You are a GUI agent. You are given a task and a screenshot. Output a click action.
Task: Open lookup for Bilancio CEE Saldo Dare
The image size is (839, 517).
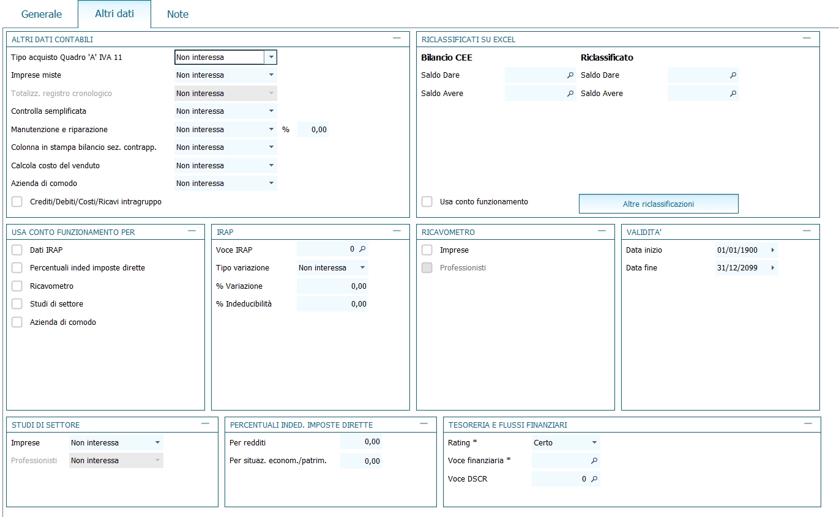coord(570,75)
